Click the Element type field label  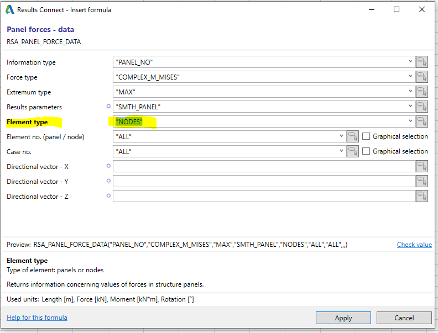tap(27, 122)
